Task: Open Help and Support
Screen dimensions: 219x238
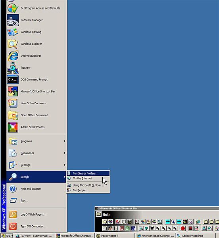Action: click(36, 189)
